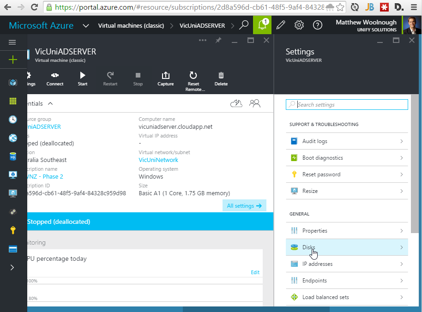Click the browser reload button
The height and width of the screenshot is (312, 422).
tap(34, 7)
